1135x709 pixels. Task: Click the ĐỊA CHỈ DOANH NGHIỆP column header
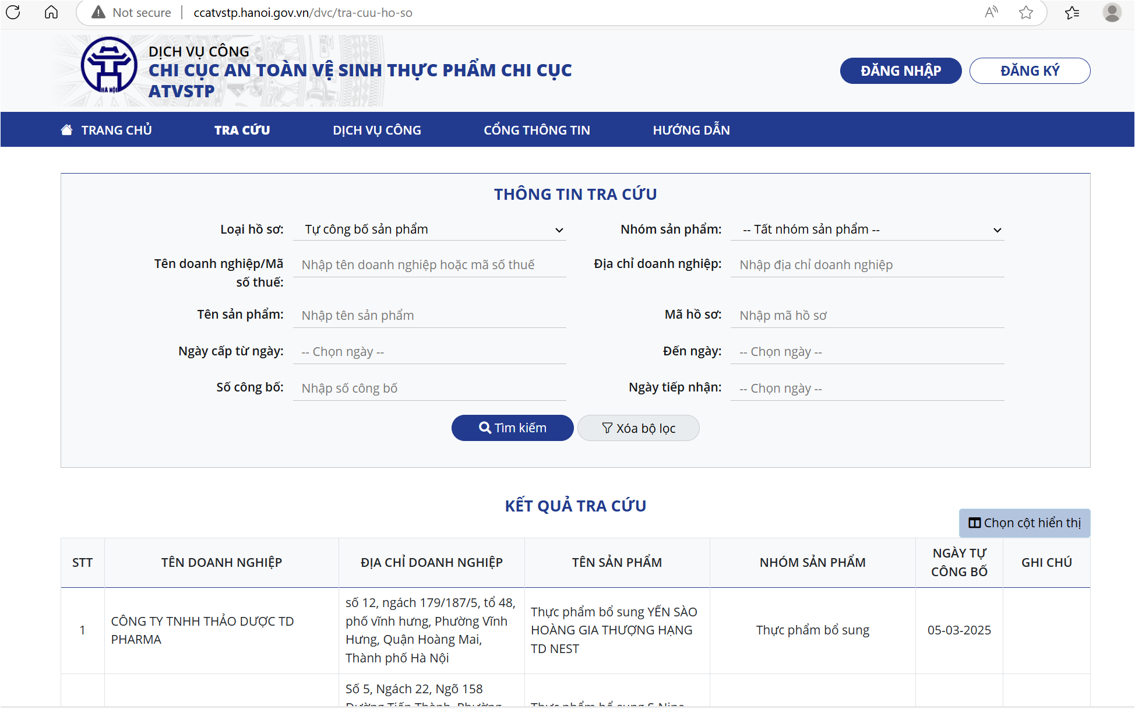(432, 563)
